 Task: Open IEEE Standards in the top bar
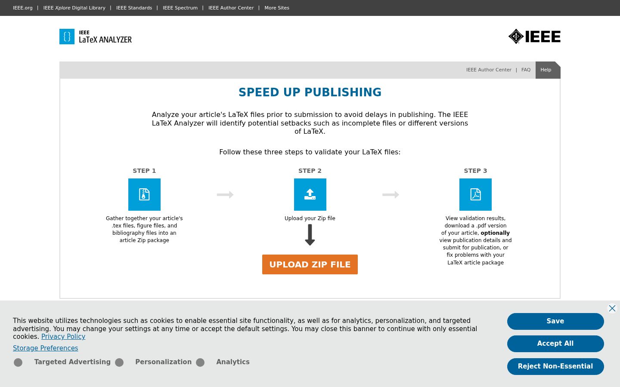(134, 8)
